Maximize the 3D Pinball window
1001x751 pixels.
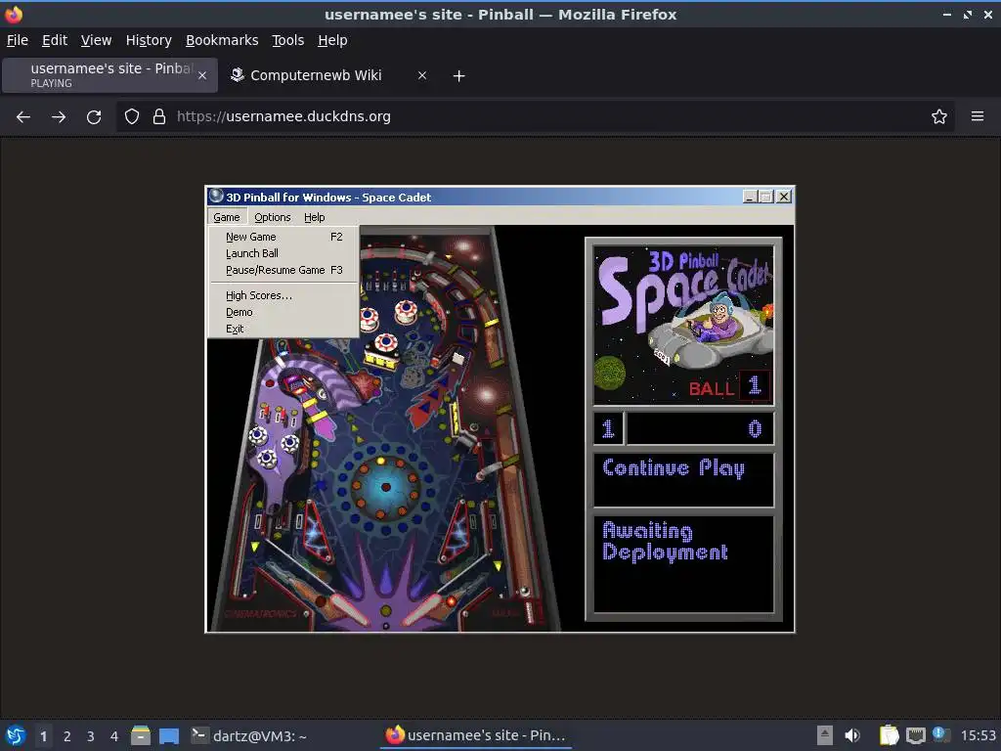click(765, 197)
